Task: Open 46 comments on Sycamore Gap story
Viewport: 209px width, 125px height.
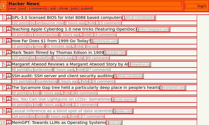Action: (x=86, y=93)
